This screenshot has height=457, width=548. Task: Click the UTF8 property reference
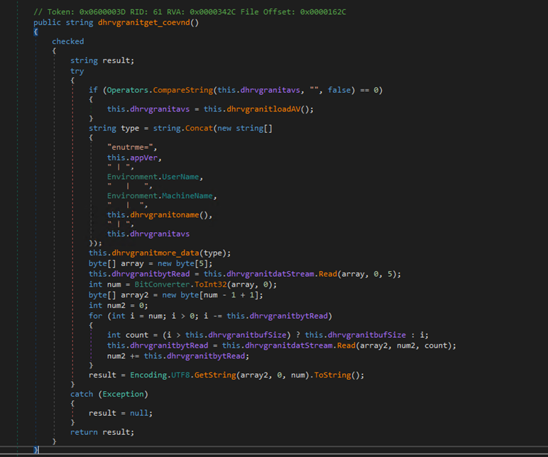coord(180,375)
